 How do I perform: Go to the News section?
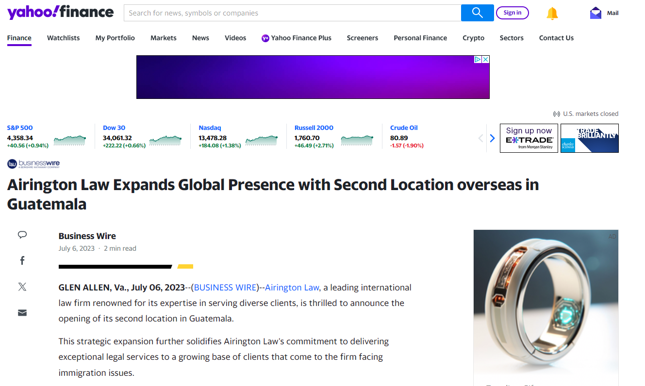(x=200, y=38)
